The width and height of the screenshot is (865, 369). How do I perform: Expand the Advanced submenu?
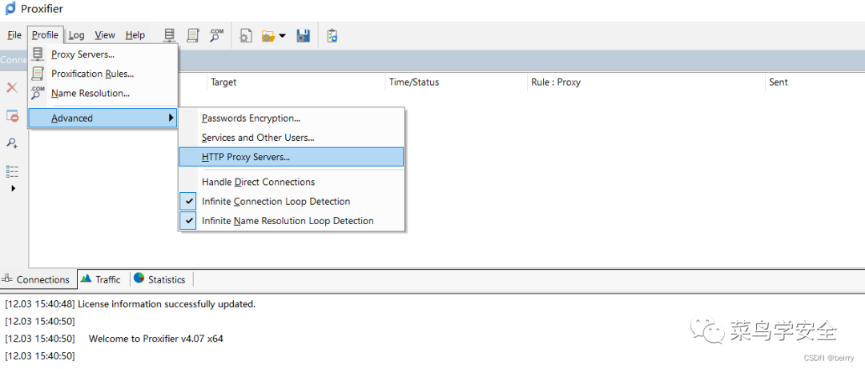103,118
